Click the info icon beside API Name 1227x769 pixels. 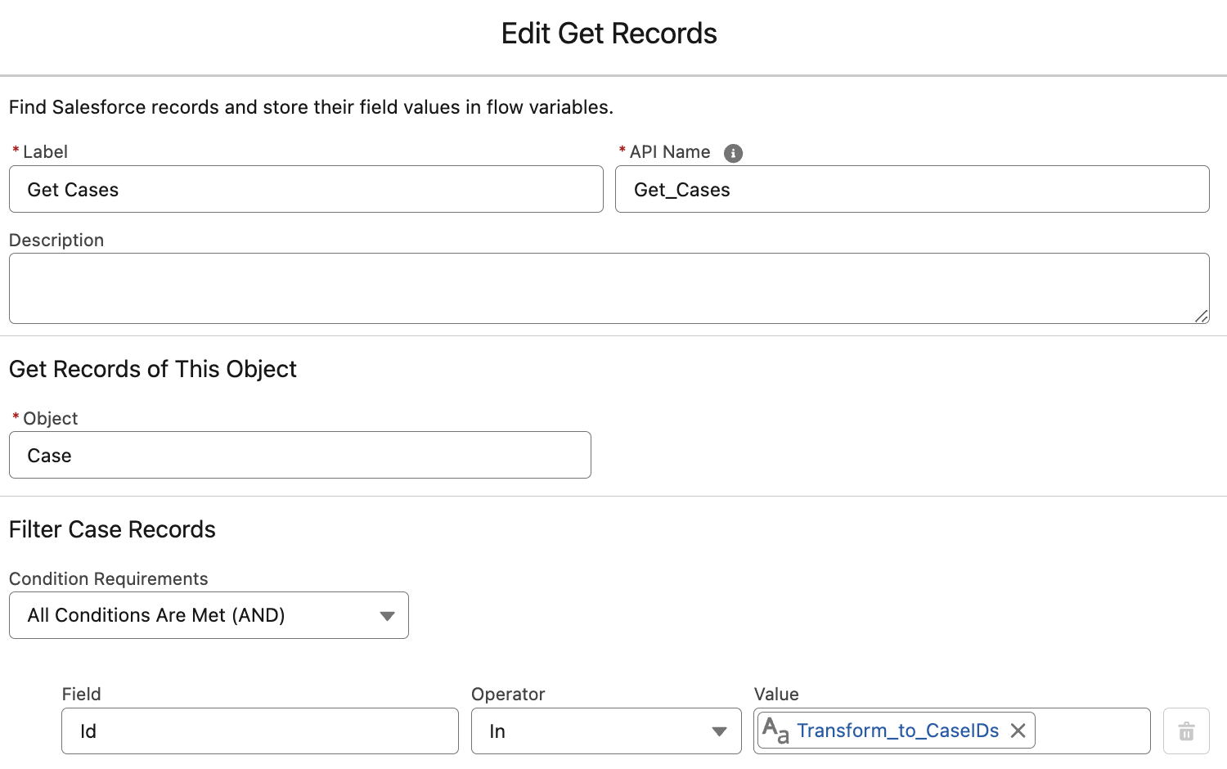[733, 153]
